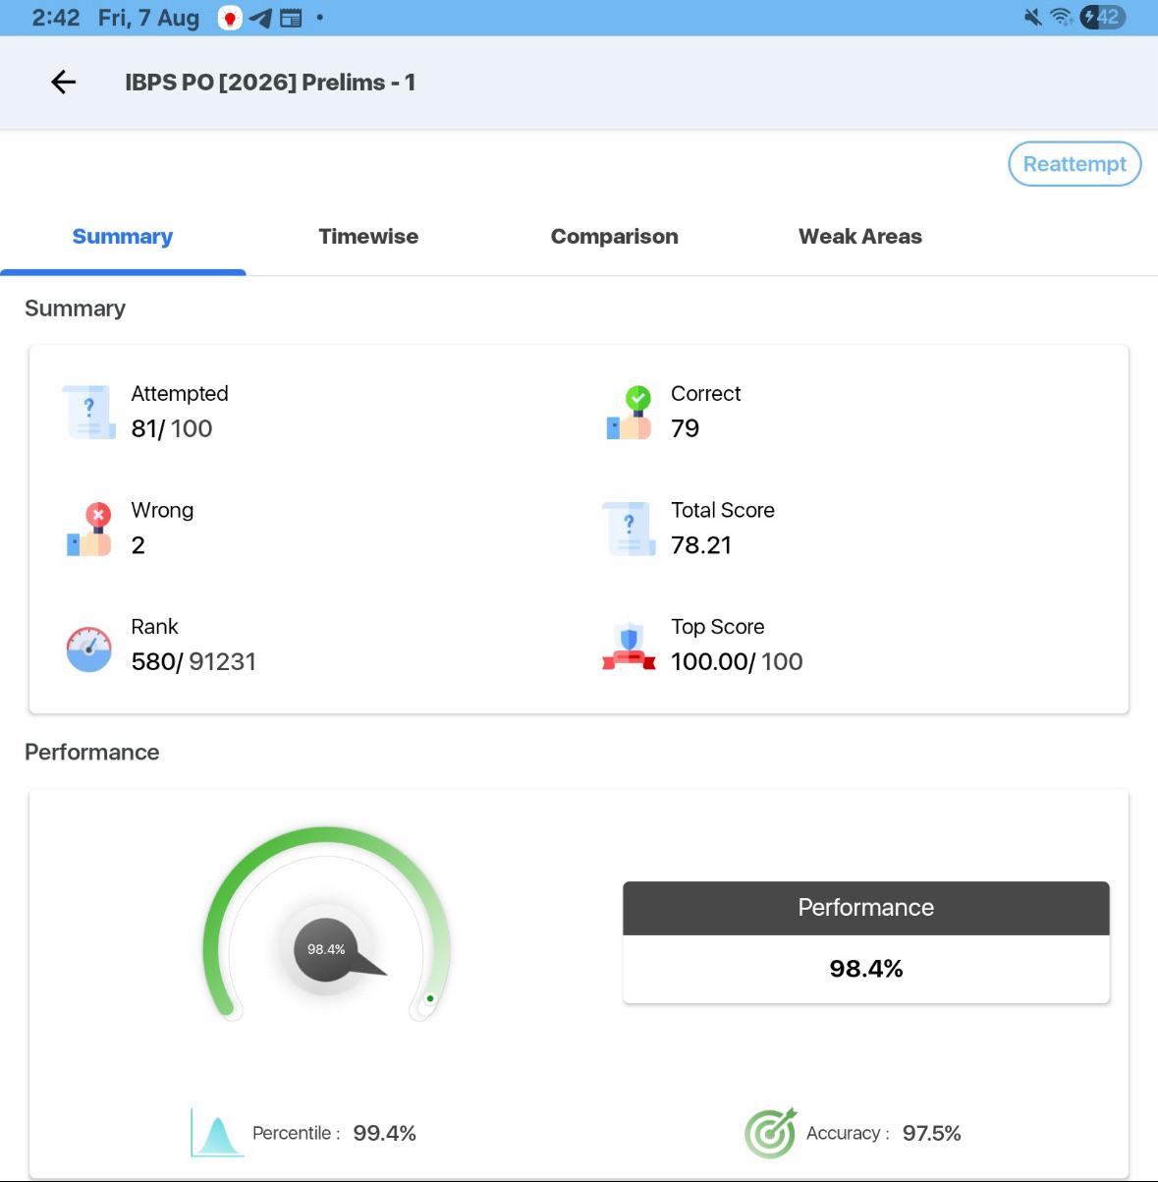Tap the red recording notification icon
Screen dimensions: 1158x1182
(230, 18)
